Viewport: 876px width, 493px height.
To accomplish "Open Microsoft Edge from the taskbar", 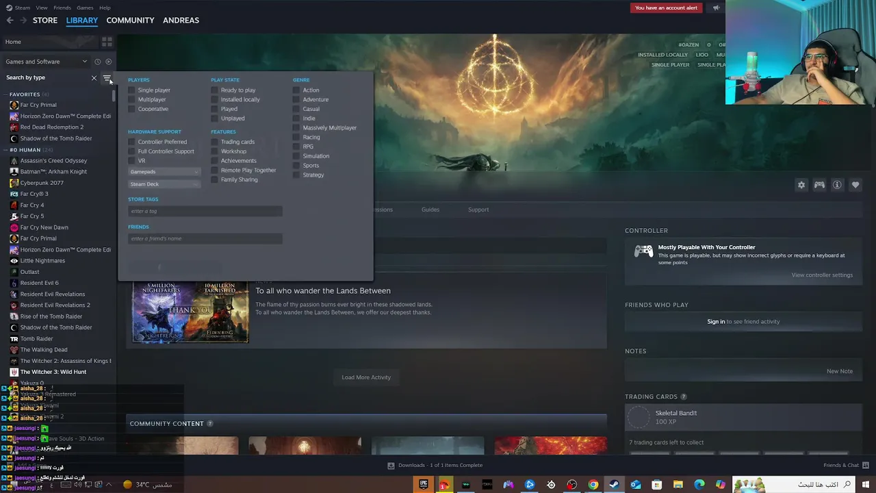I will coord(699,485).
